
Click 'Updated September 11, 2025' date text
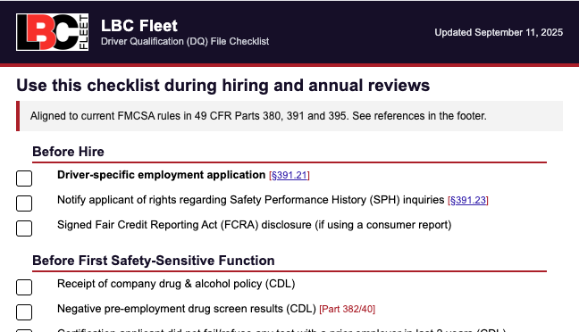(x=499, y=32)
